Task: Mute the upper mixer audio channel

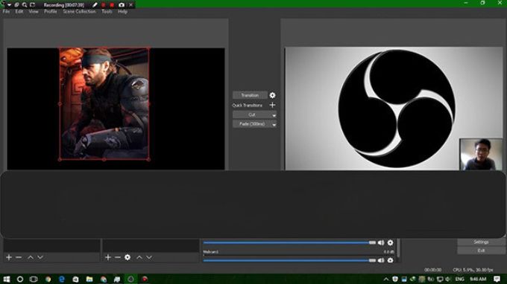Action: click(x=381, y=242)
